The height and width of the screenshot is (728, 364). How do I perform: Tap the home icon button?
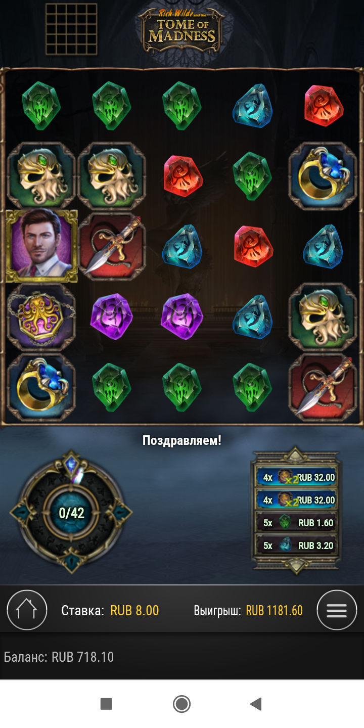tap(27, 610)
